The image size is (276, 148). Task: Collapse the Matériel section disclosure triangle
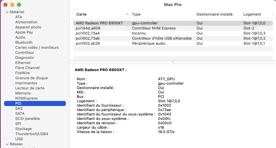tap(6, 12)
